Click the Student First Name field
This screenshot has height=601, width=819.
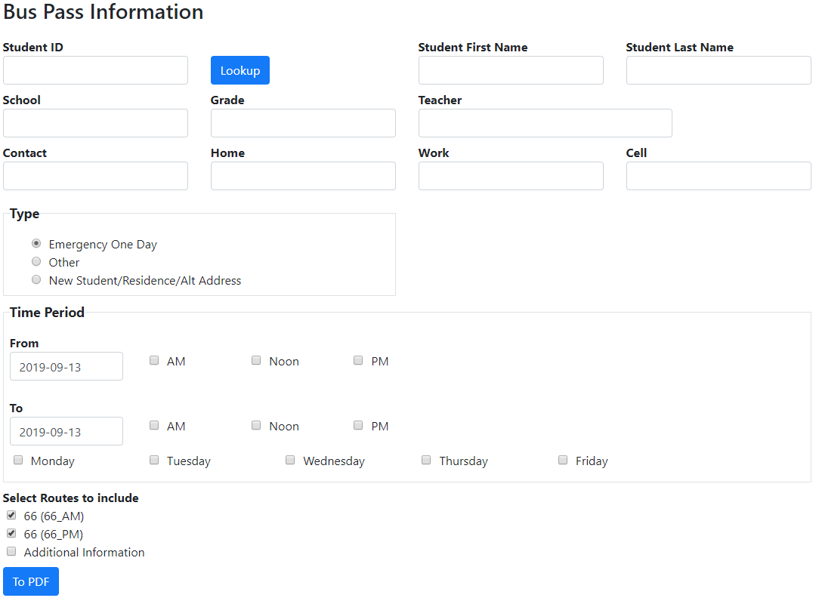pyautogui.click(x=511, y=70)
